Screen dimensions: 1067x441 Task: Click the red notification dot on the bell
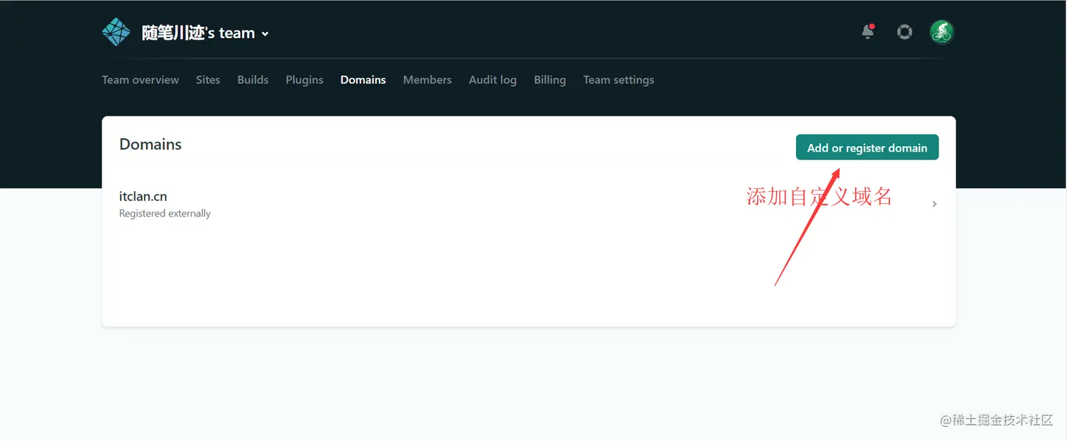coord(873,25)
